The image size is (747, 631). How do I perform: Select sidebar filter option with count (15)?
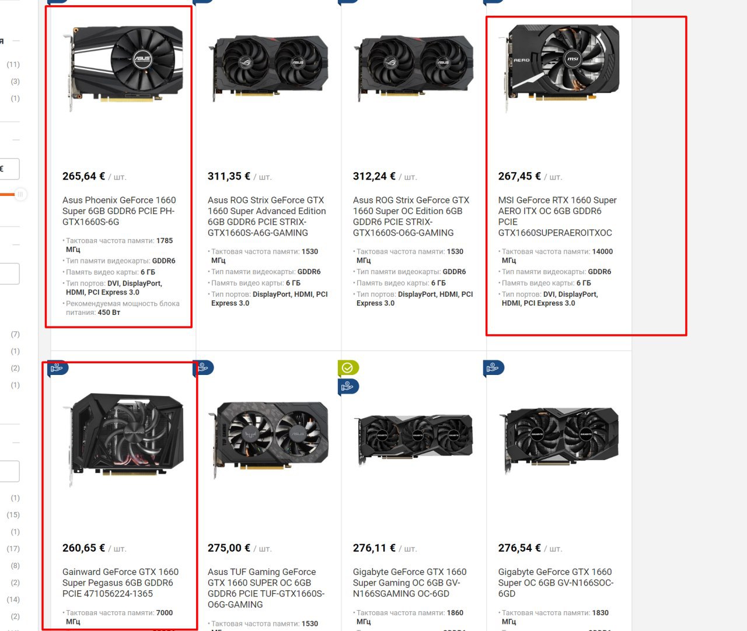point(13,515)
